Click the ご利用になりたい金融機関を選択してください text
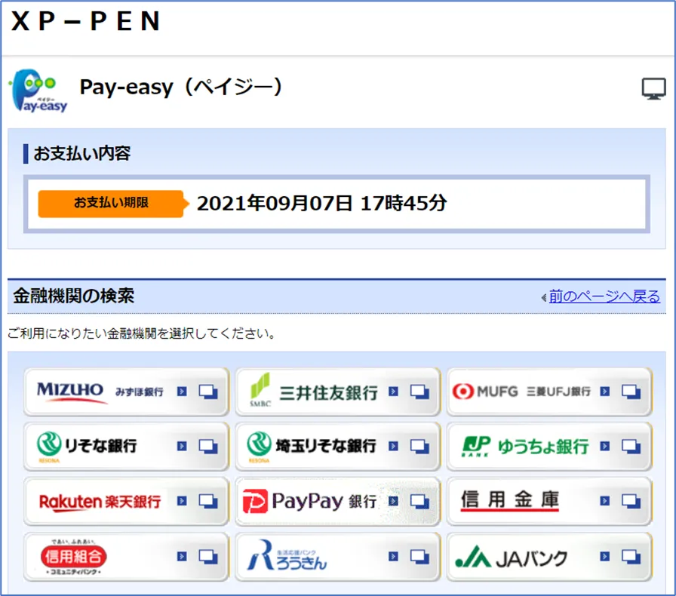Viewport: 676px width, 596px height. pyautogui.click(x=143, y=333)
